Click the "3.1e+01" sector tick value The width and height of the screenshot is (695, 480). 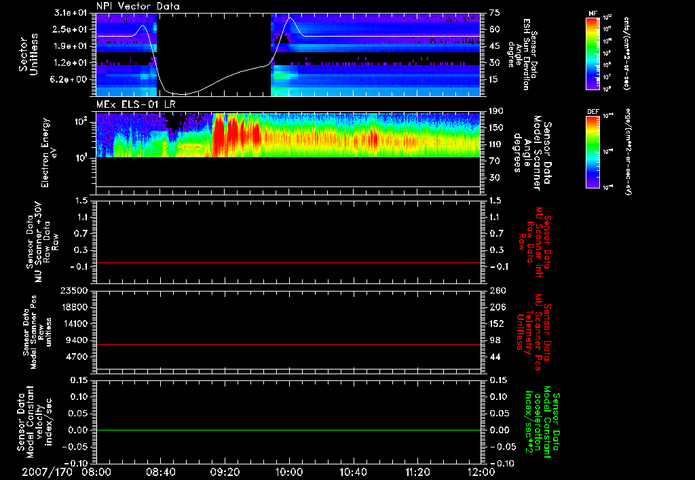pos(70,13)
